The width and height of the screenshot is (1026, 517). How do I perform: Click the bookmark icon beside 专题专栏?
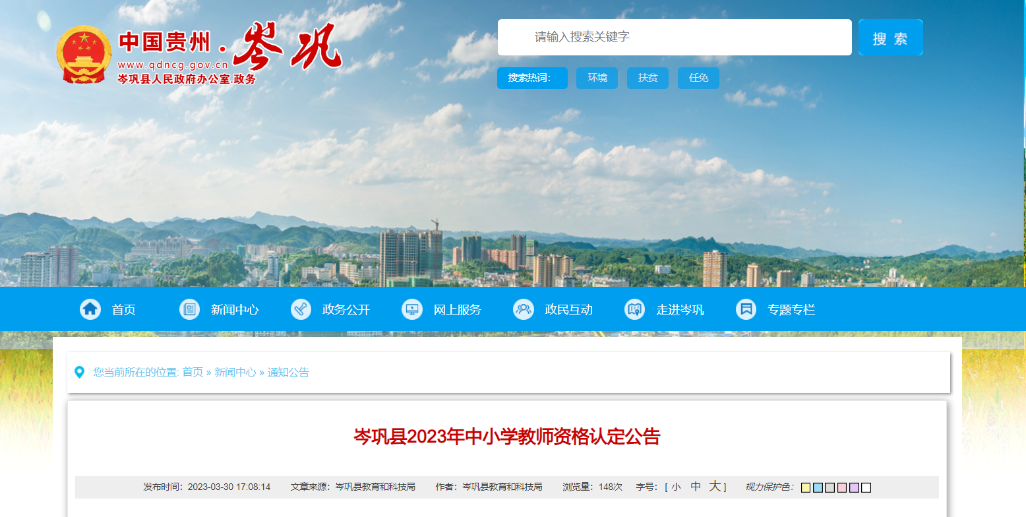[x=746, y=309]
